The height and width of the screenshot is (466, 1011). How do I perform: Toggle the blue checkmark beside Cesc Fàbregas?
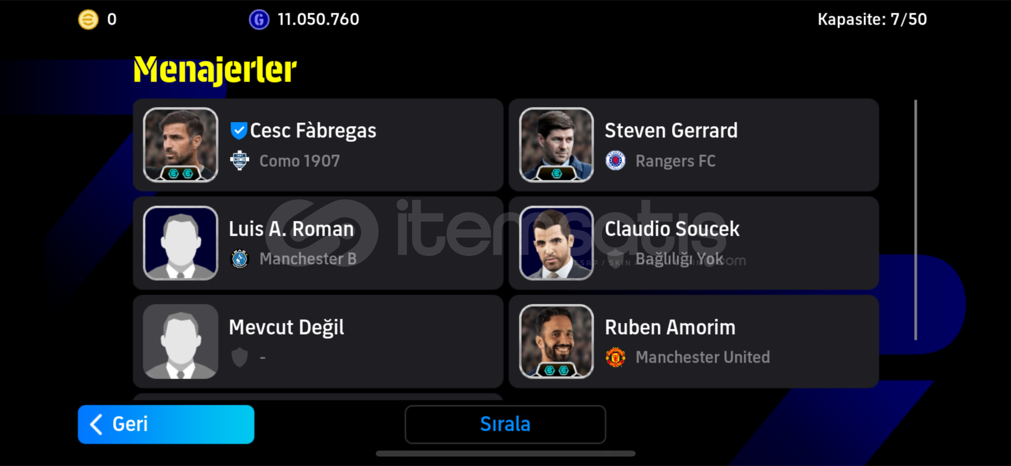[x=238, y=131]
